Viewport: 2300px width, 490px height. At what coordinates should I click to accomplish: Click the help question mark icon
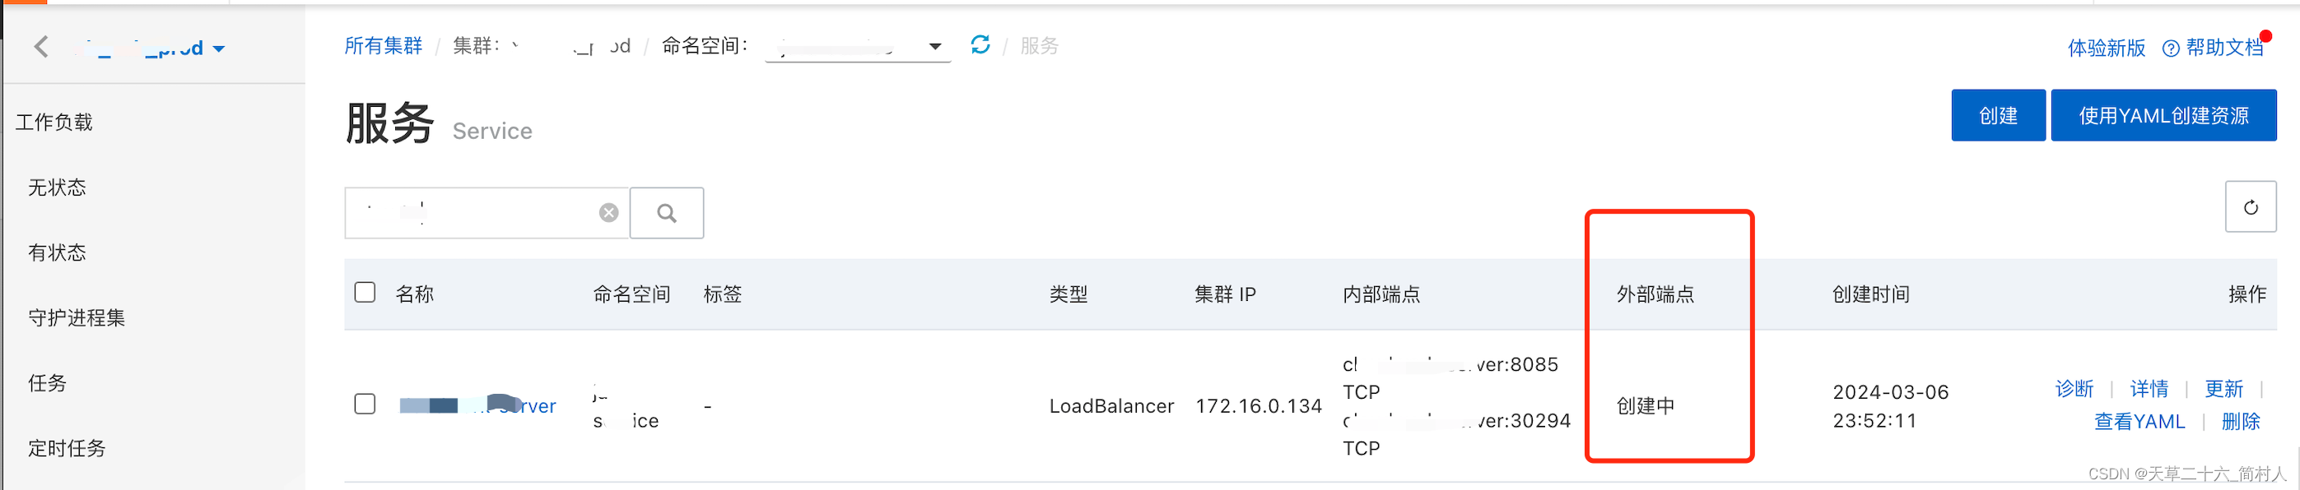pyautogui.click(x=2171, y=49)
